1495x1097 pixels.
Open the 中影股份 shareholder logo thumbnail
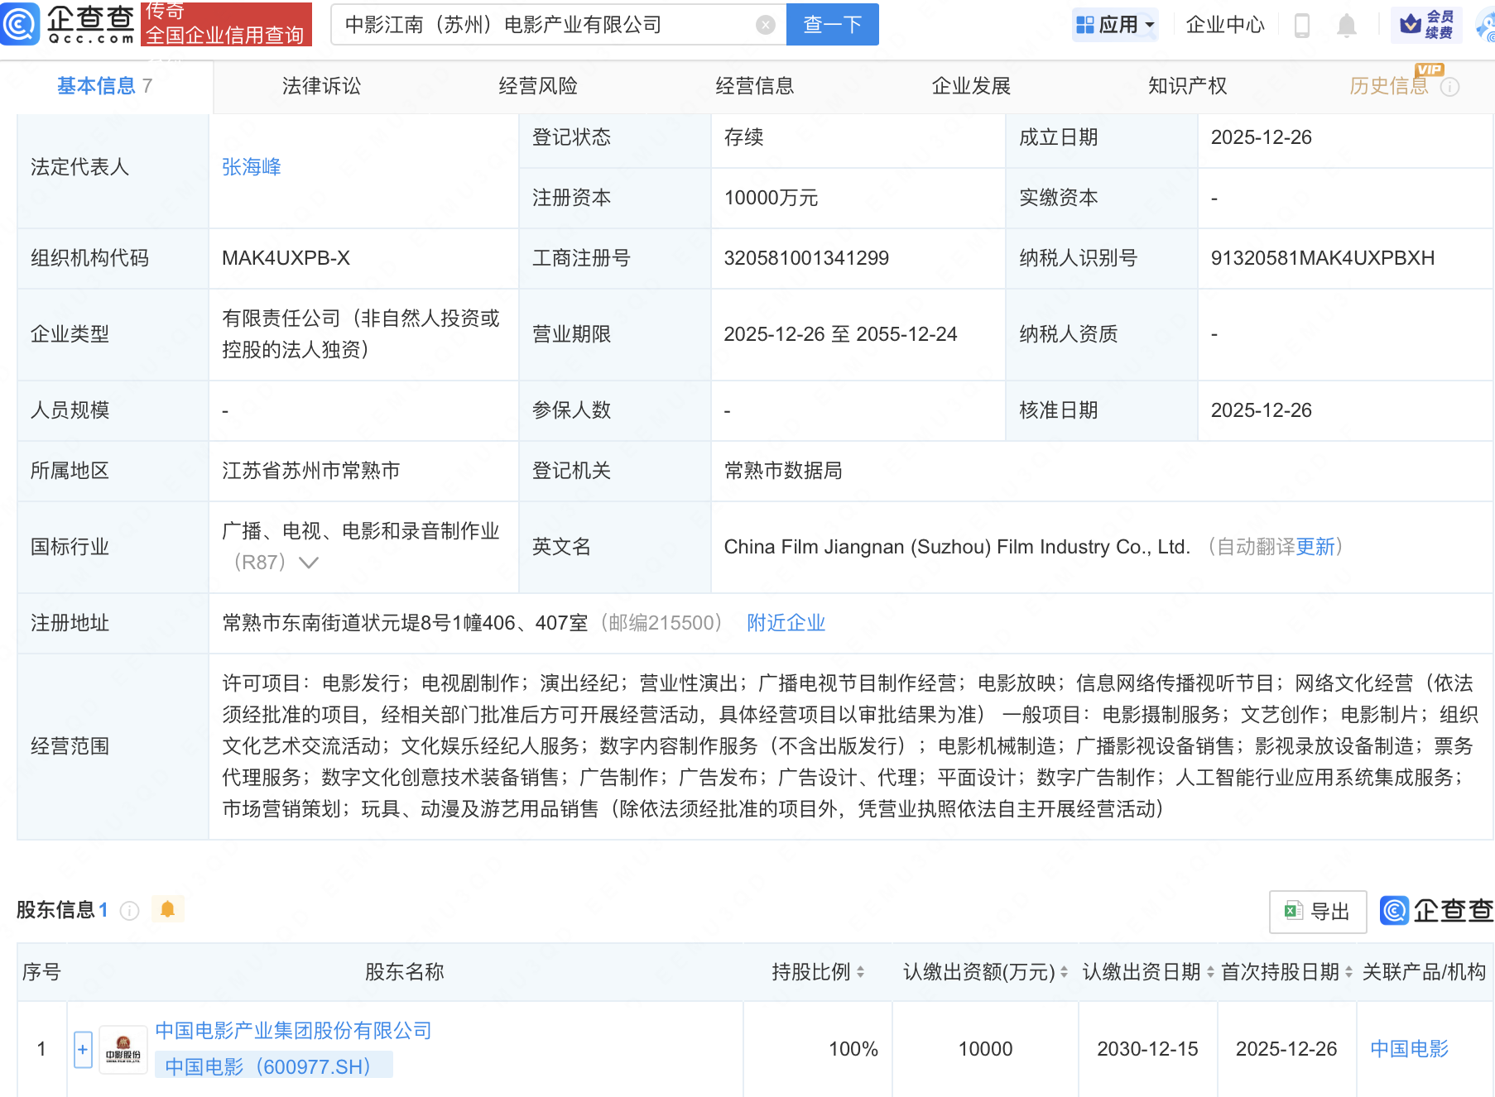coord(123,1050)
